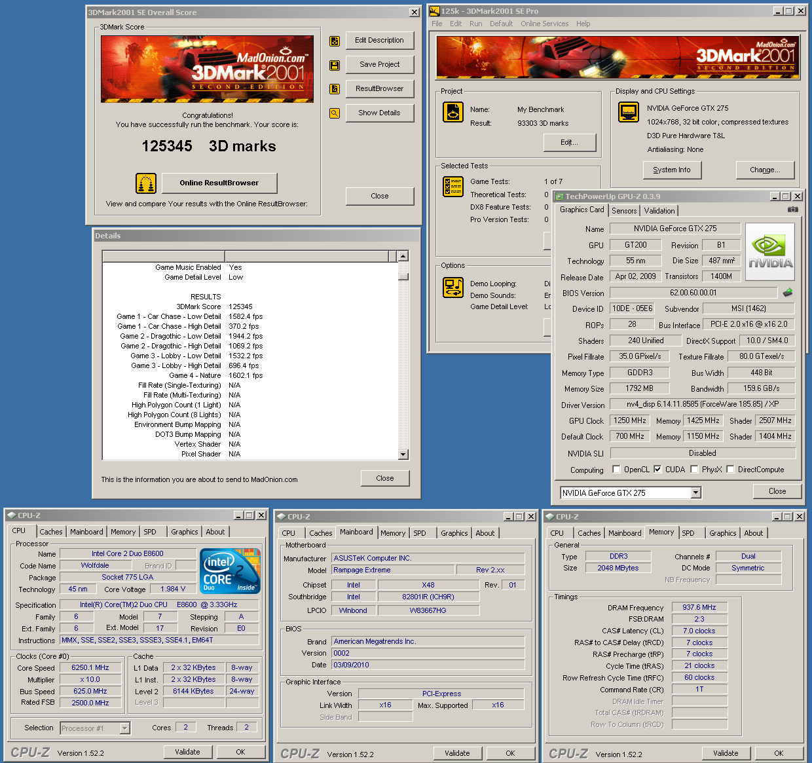This screenshot has height=763, width=812.
Task: Click the Project section icon in 3DMark Pro
Action: (453, 112)
